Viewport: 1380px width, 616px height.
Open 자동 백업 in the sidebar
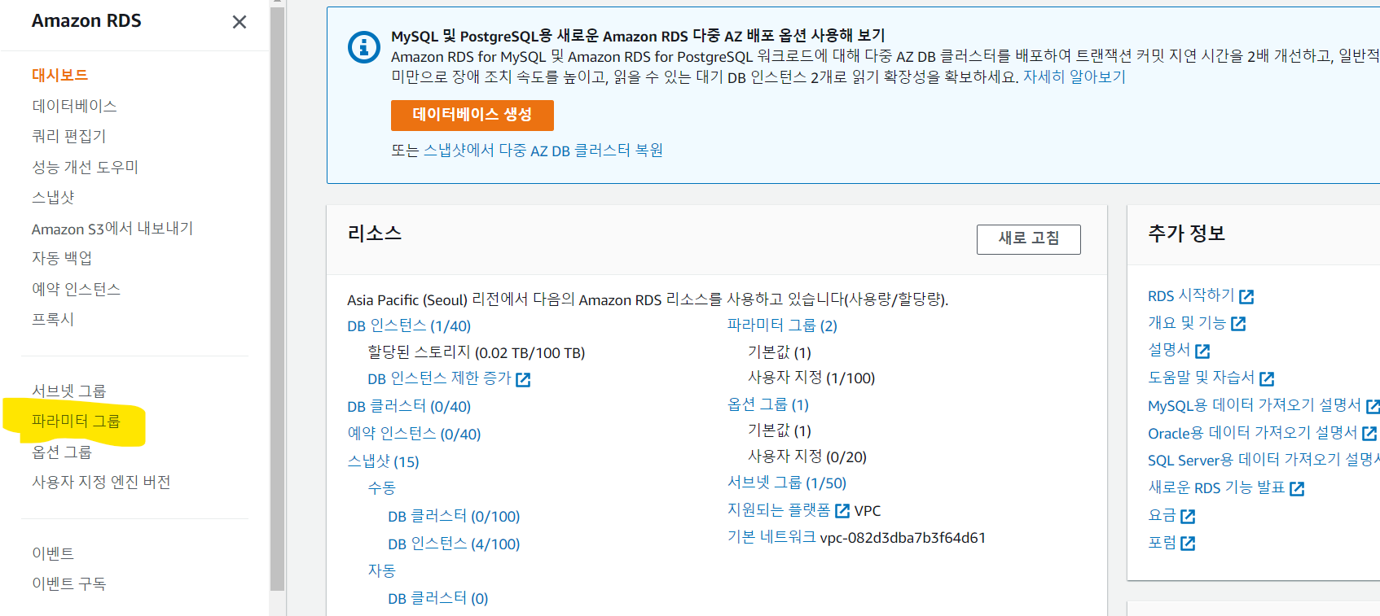click(62, 258)
